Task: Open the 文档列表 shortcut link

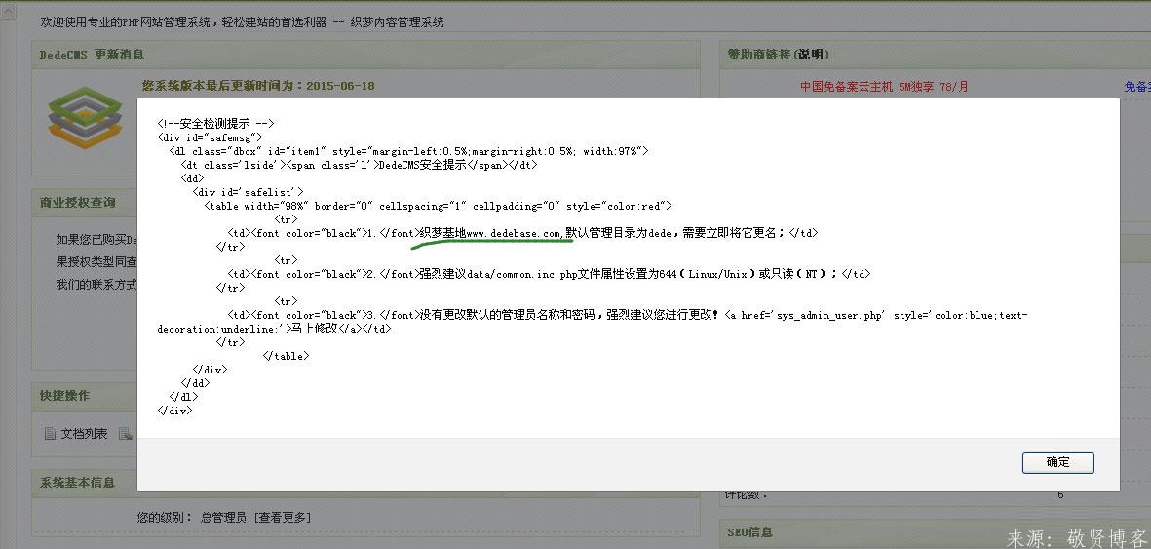Action: tap(84, 434)
